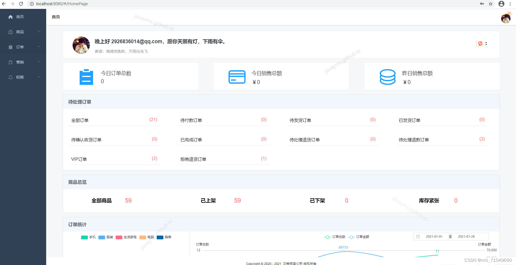Expand the 商品 sidebar menu

pos(39,32)
